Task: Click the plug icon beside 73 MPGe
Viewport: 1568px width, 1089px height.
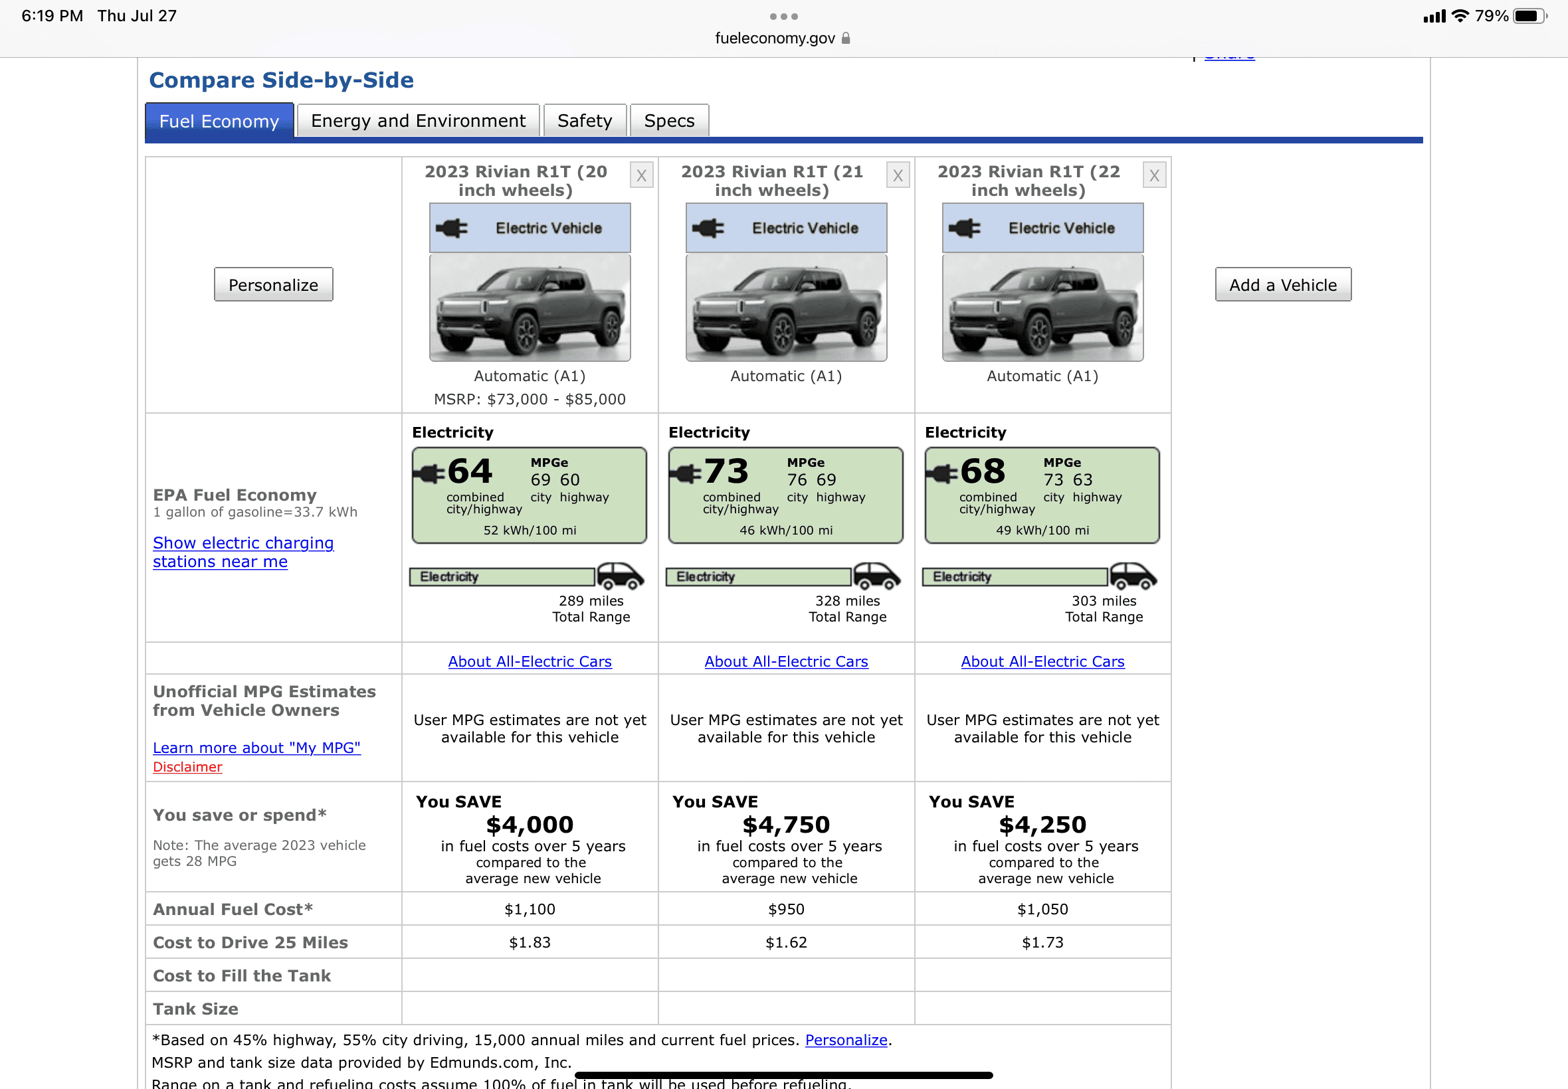Action: click(686, 473)
